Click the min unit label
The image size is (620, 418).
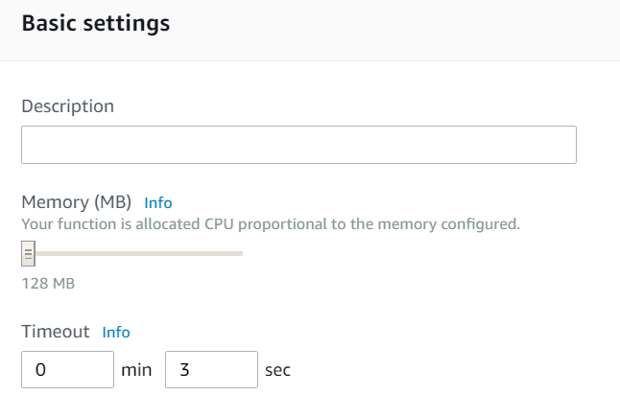tap(136, 370)
